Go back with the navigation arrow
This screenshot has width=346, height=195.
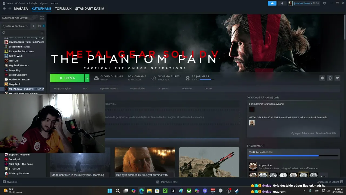[4, 9]
